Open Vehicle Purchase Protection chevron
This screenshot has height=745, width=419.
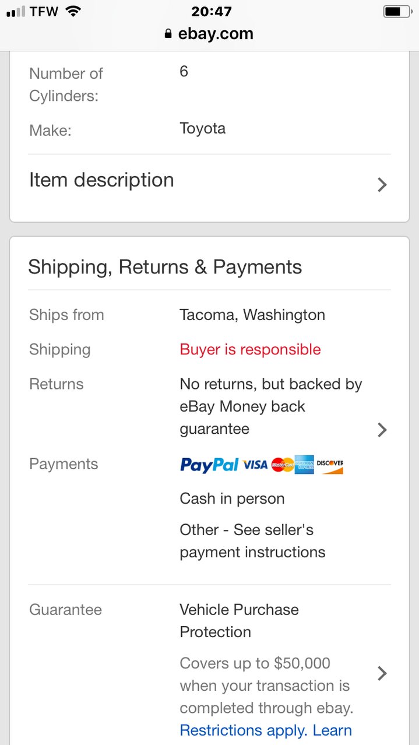click(x=382, y=673)
